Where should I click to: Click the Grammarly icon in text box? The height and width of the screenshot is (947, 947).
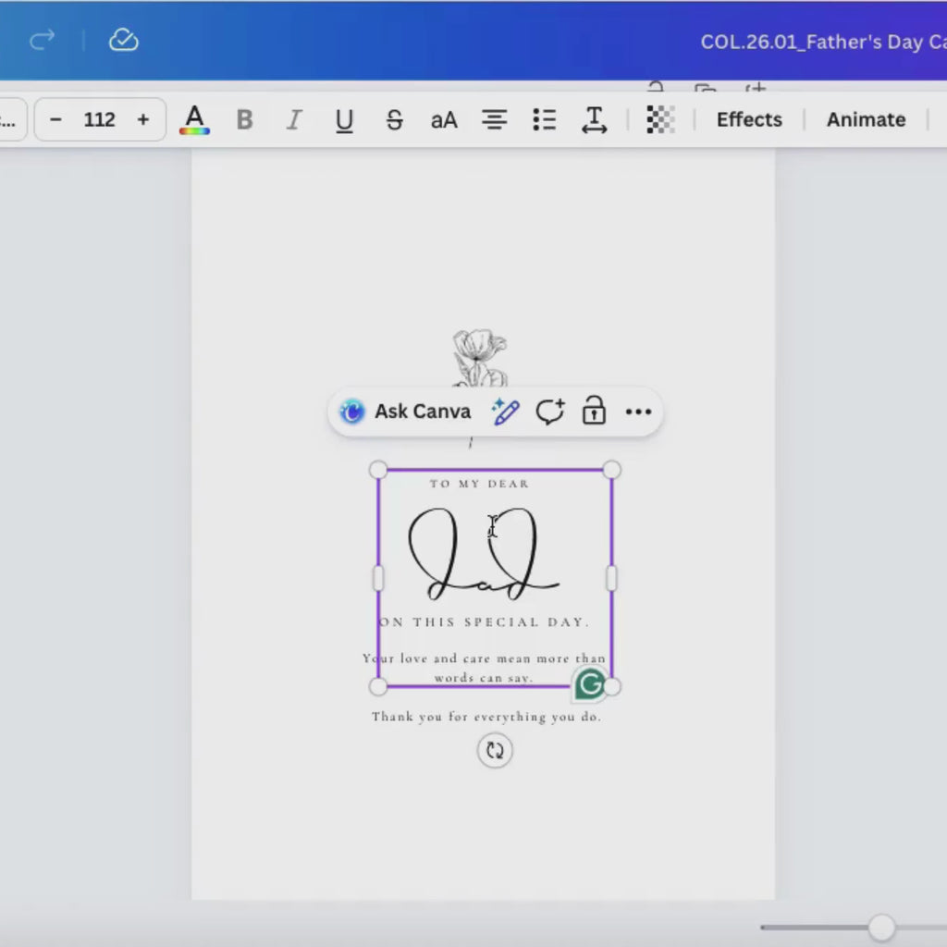589,684
